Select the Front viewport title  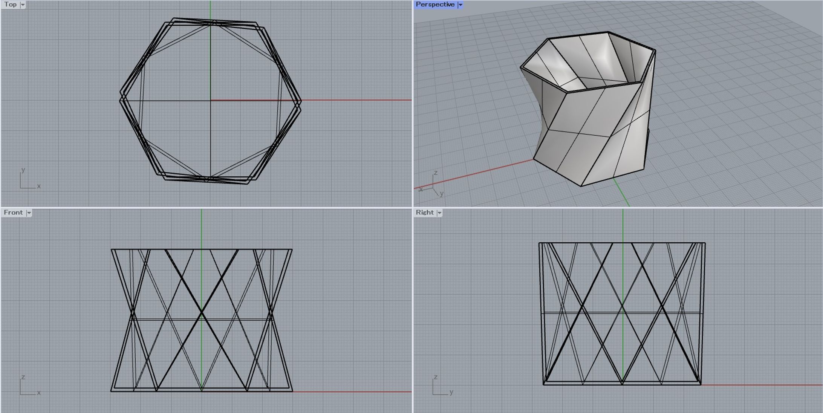coord(13,213)
